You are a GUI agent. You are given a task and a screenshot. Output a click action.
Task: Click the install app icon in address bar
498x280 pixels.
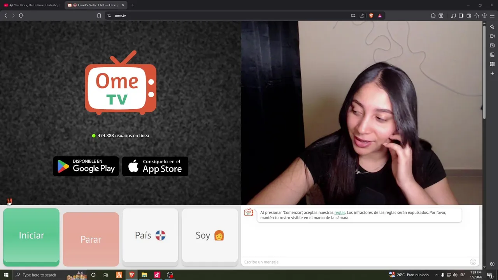point(353,16)
